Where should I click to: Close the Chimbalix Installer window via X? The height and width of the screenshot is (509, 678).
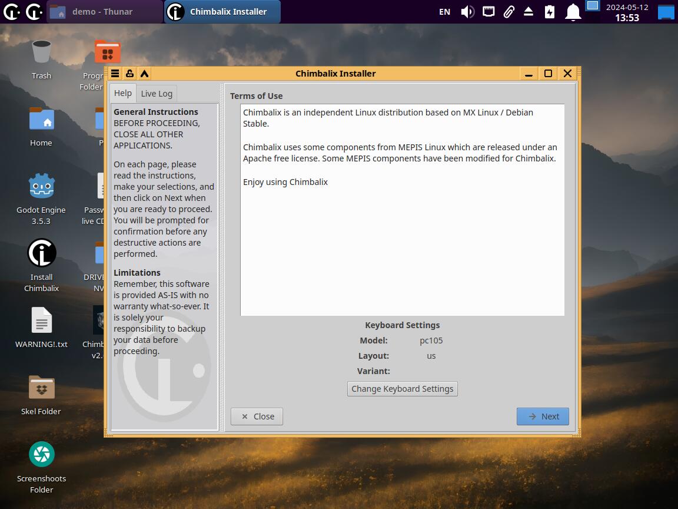(568, 74)
